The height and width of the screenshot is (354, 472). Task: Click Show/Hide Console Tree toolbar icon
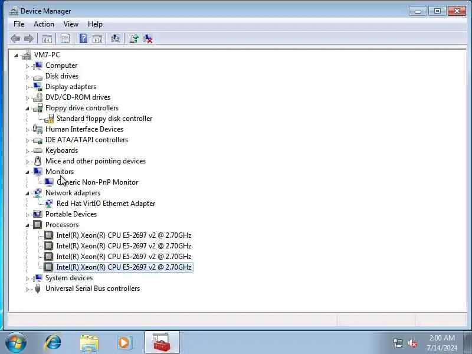point(47,38)
